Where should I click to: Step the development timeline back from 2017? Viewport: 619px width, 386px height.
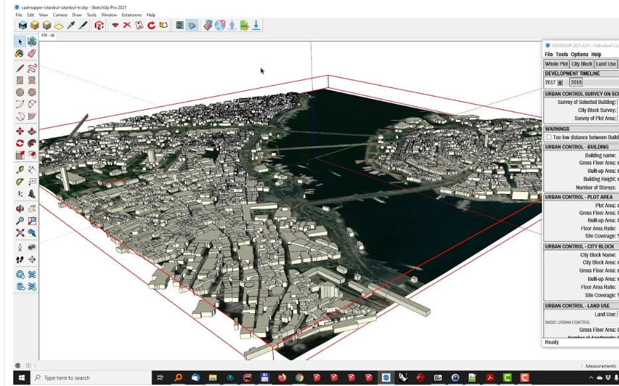(560, 83)
